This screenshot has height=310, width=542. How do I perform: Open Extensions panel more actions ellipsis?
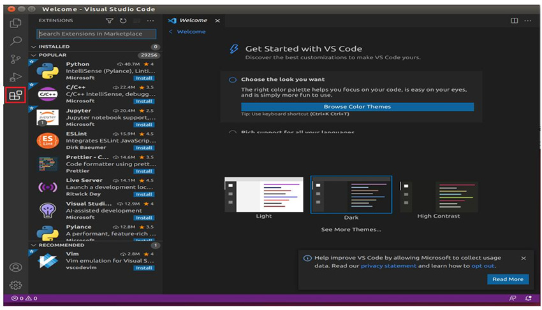(x=150, y=21)
